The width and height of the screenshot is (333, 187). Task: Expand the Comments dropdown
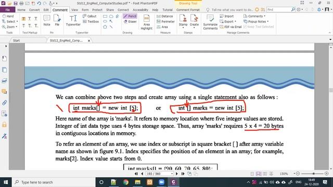[x=264, y=16]
